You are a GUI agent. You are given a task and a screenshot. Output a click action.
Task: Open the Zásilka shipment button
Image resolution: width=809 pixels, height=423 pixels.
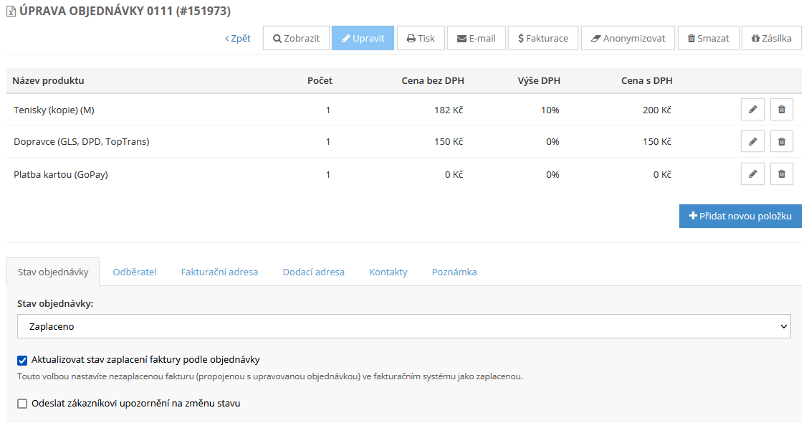(x=771, y=39)
